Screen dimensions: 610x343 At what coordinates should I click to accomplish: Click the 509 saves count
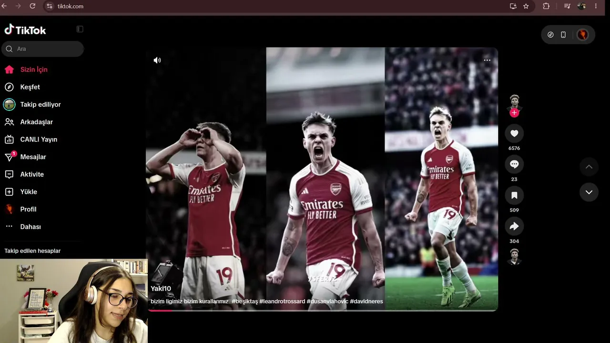[x=514, y=210]
